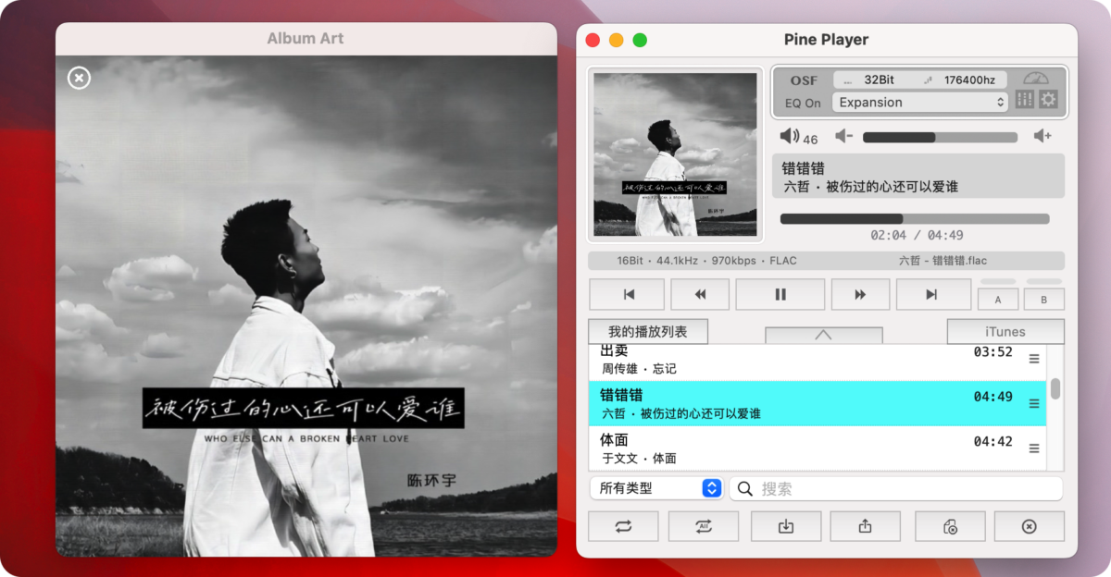The image size is (1111, 577).
Task: Click the volume level slider bar
Action: point(940,137)
